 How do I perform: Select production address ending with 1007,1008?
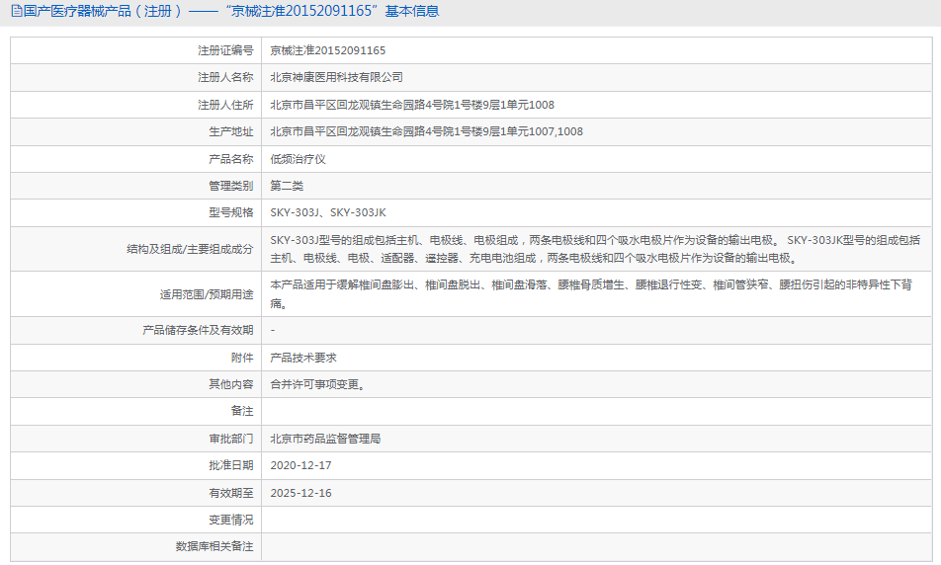pos(427,131)
